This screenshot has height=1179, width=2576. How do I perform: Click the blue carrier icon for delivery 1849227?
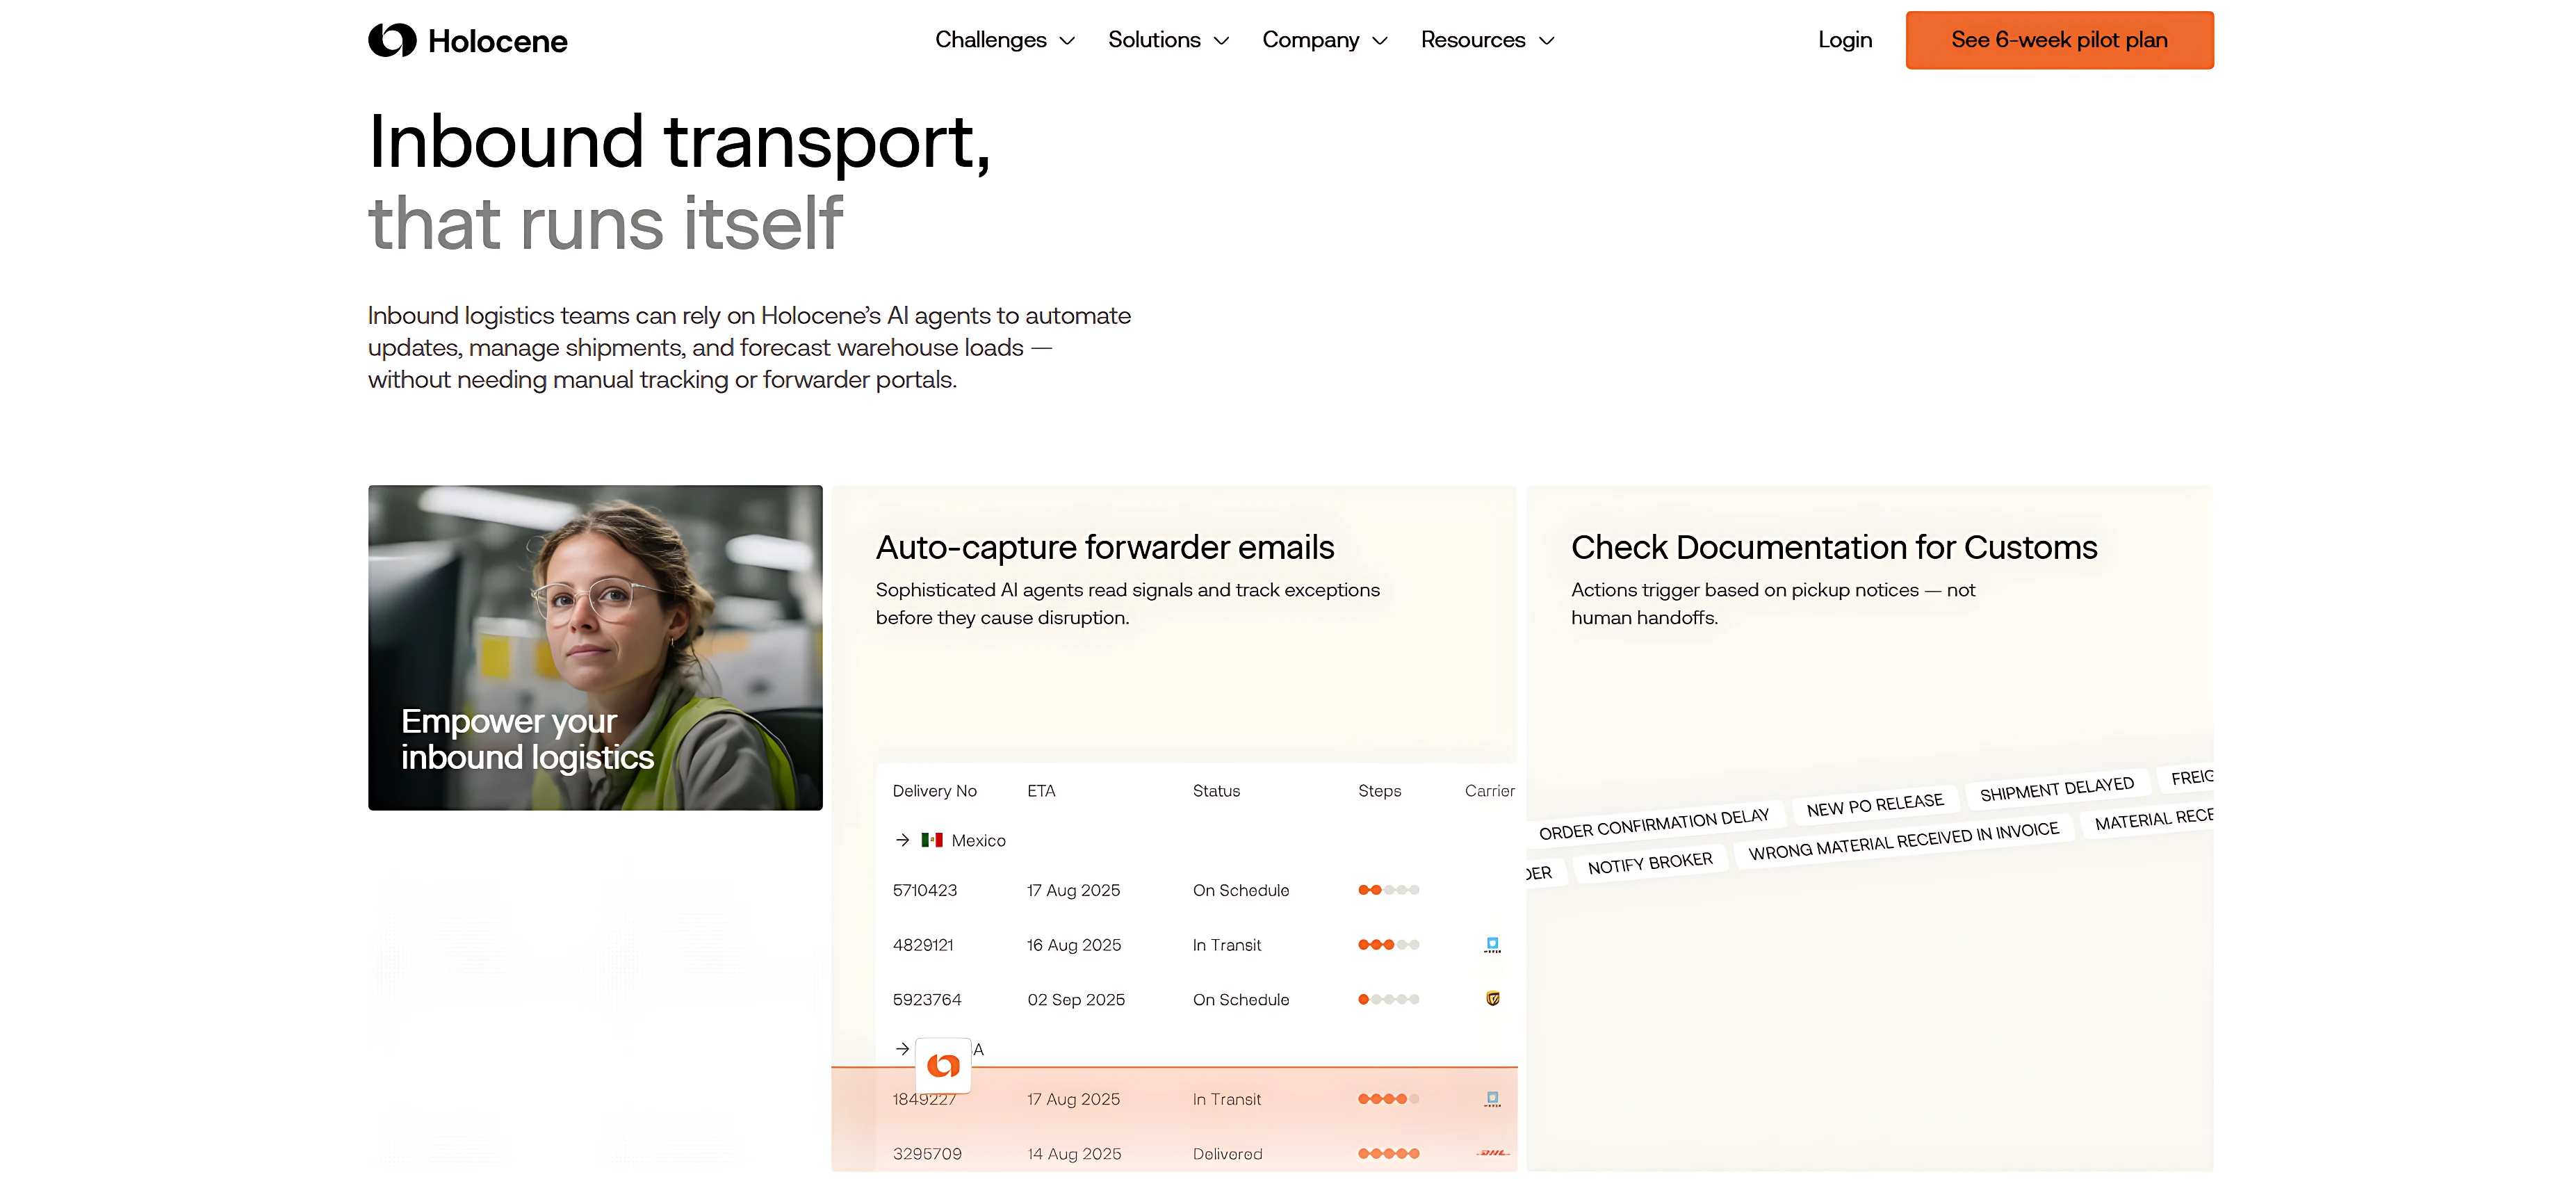coord(1492,1098)
